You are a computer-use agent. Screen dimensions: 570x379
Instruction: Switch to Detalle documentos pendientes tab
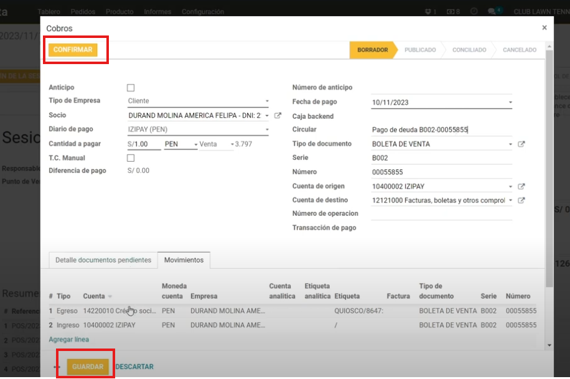103,260
